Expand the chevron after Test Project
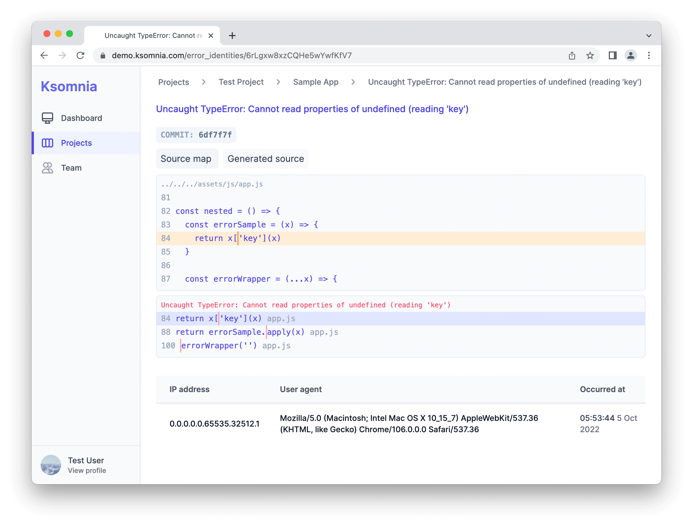Screen dimensions: 693x526 click(x=278, y=82)
